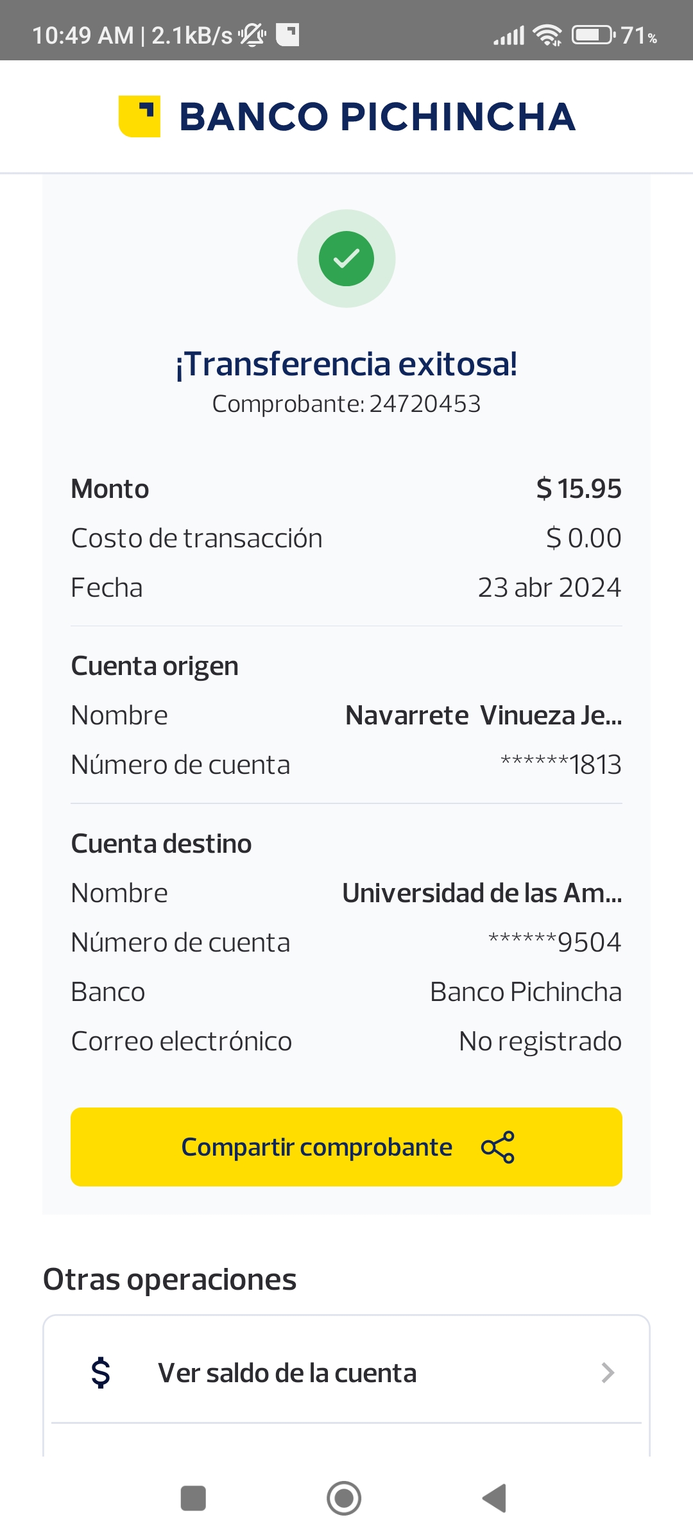
Task: Tap the green success checkmark icon
Action: click(346, 259)
